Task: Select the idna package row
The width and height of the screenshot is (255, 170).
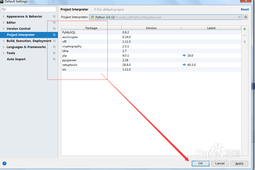Action: [151, 51]
